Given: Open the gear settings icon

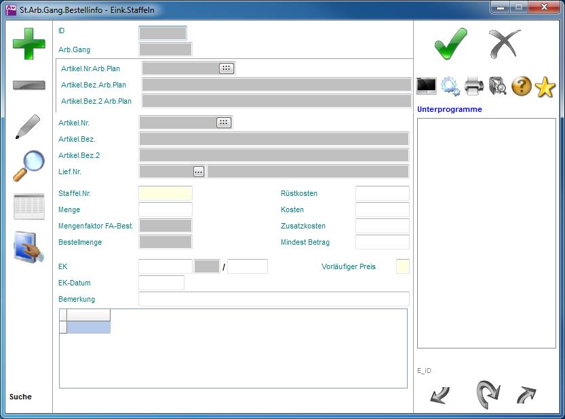Looking at the screenshot, I should click(450, 86).
